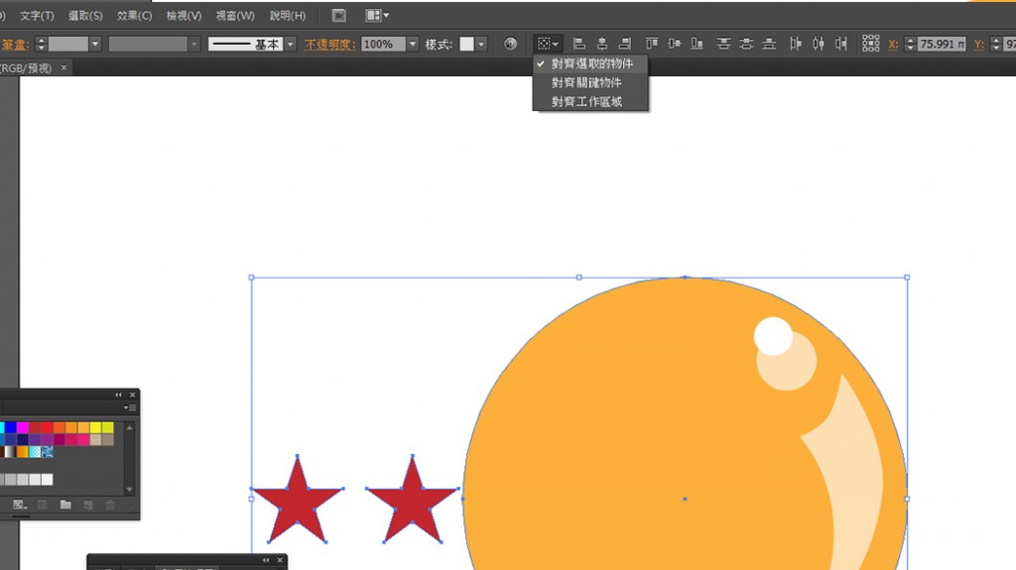
Task: Select the RGB/預視 document tab
Action: pos(26,67)
